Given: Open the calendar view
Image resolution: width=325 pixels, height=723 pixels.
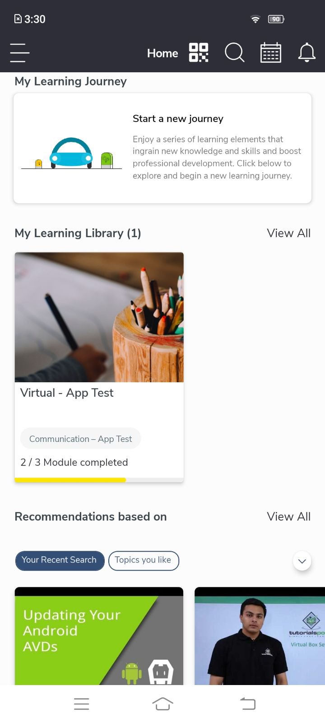Looking at the screenshot, I should pos(271,53).
